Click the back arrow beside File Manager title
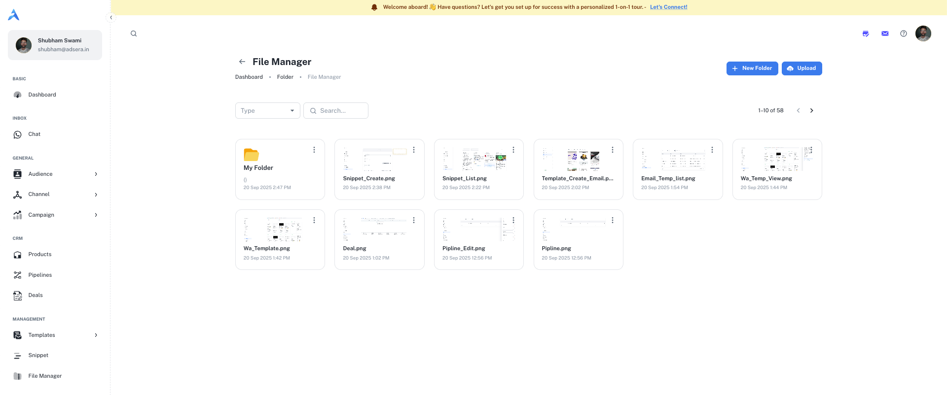947x395 pixels. pos(242,62)
